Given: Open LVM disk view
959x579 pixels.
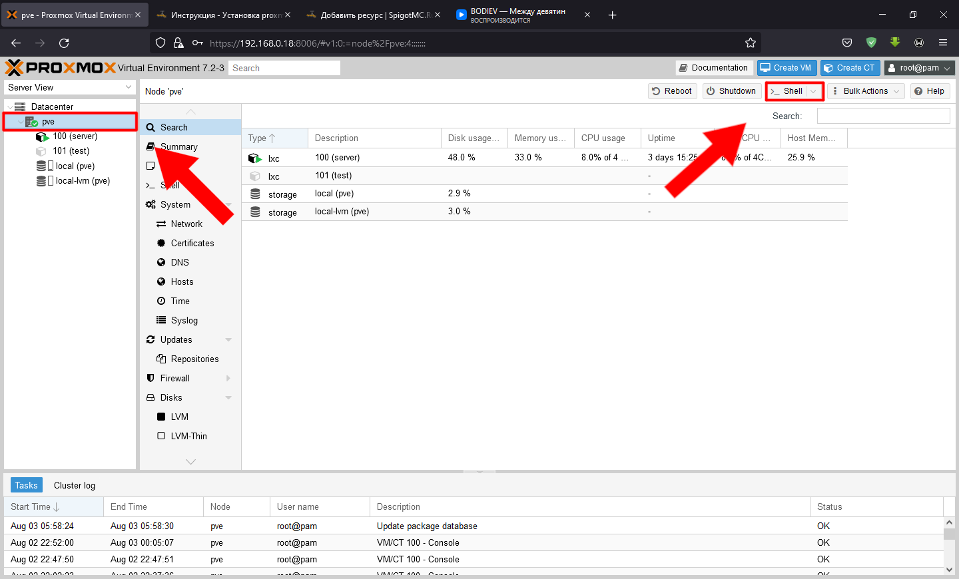Looking at the screenshot, I should tap(190, 417).
